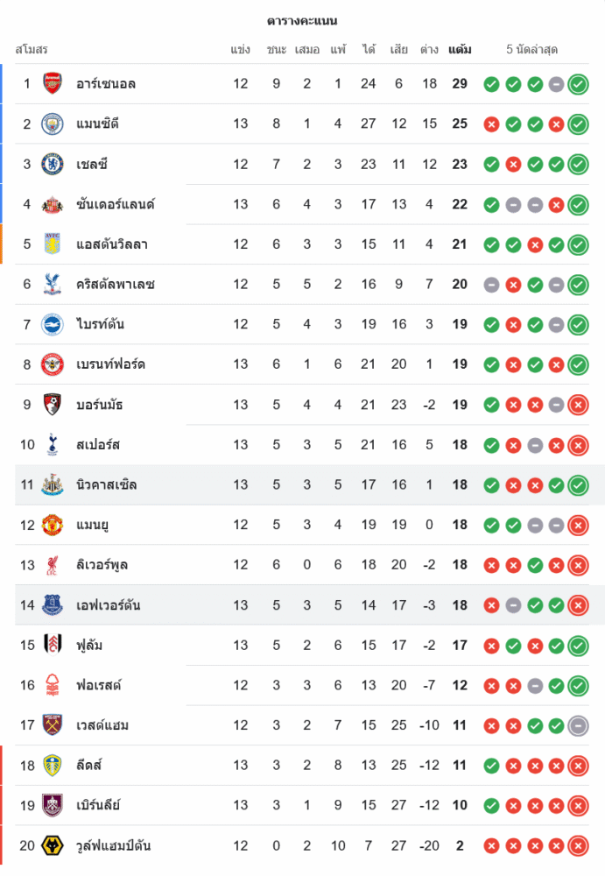Click the Arsenal club crest icon
Viewport: 605px width, 876px height.
(53, 84)
